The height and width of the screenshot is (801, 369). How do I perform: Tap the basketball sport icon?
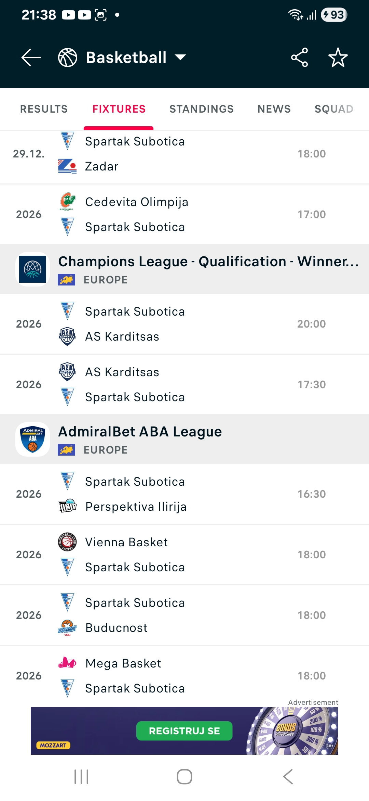coord(68,57)
